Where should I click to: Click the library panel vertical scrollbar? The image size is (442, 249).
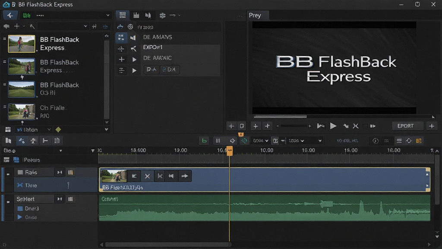(107, 79)
